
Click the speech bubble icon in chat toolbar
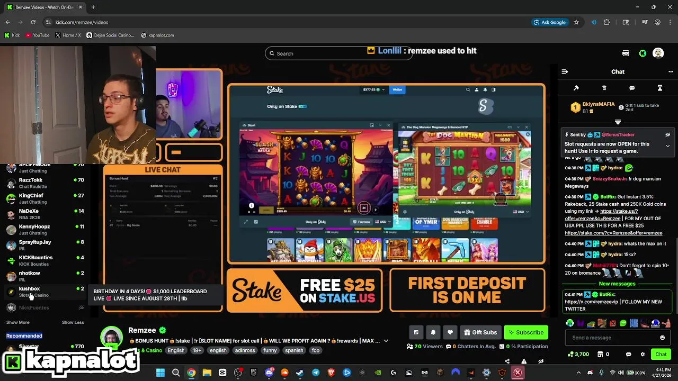[632, 88]
